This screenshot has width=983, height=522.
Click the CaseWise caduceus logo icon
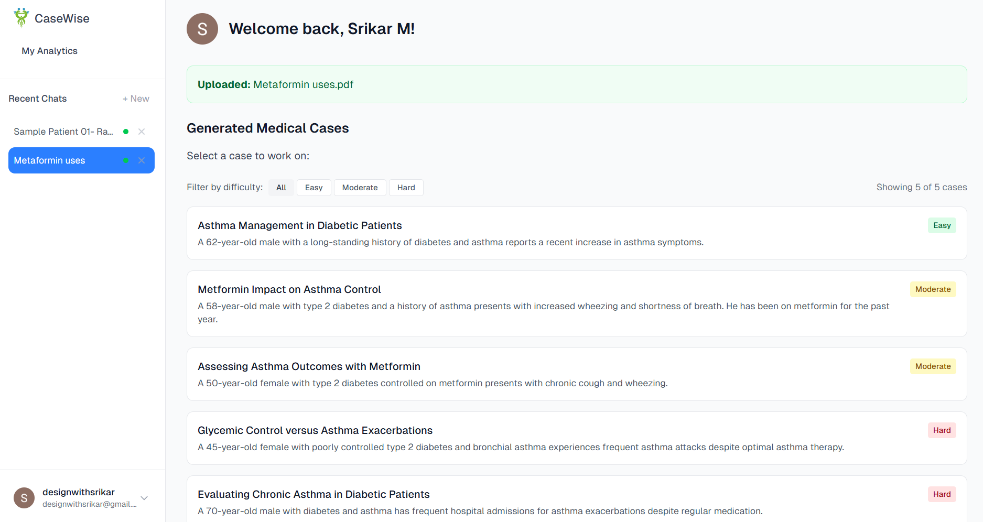21,17
